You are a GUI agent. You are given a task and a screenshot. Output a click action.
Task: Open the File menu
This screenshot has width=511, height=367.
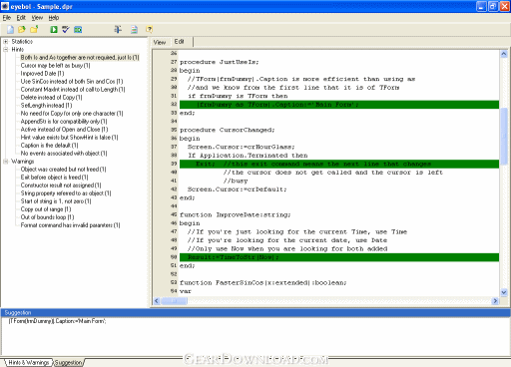pyautogui.click(x=7, y=18)
